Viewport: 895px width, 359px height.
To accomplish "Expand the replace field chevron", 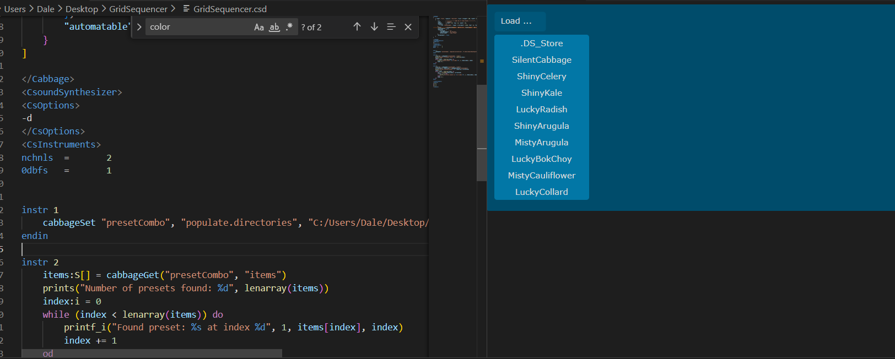I will 139,27.
